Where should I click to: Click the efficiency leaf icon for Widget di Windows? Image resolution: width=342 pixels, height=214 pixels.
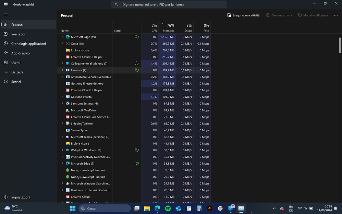coord(136,150)
